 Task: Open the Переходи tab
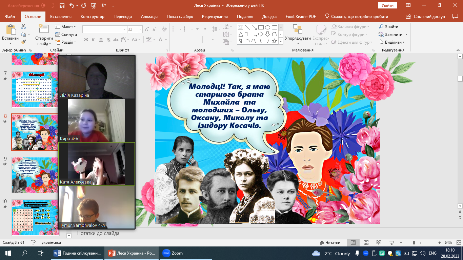(123, 16)
